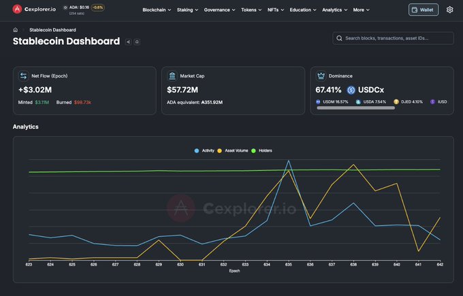Image resolution: width=463 pixels, height=296 pixels.
Task: Click the 642 epoch tick label
Action: (x=440, y=265)
